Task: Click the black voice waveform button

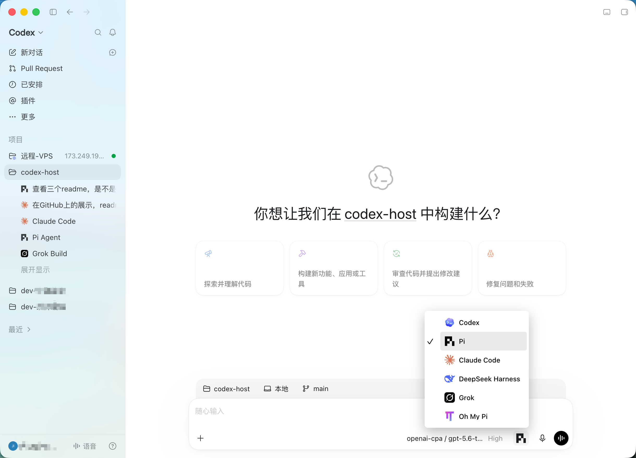Action: [561, 438]
